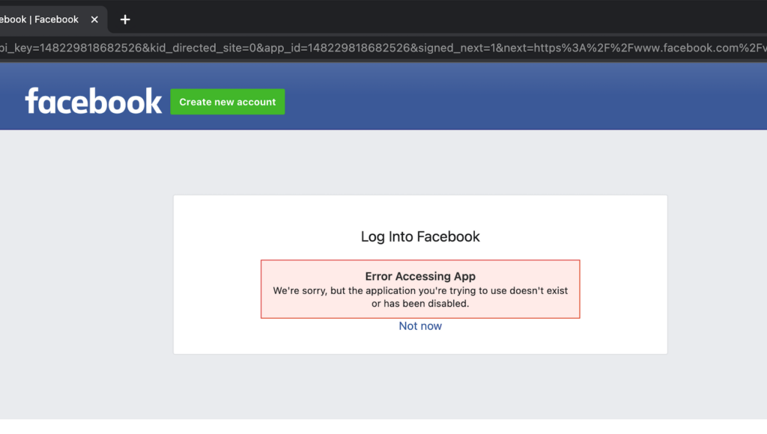Focus the browser address bar URL
This screenshot has height=434, width=767.
[375, 49]
